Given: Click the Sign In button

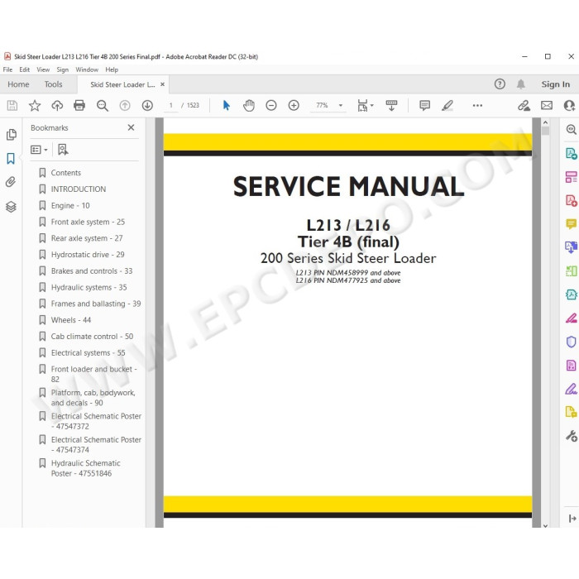Looking at the screenshot, I should 555,84.
